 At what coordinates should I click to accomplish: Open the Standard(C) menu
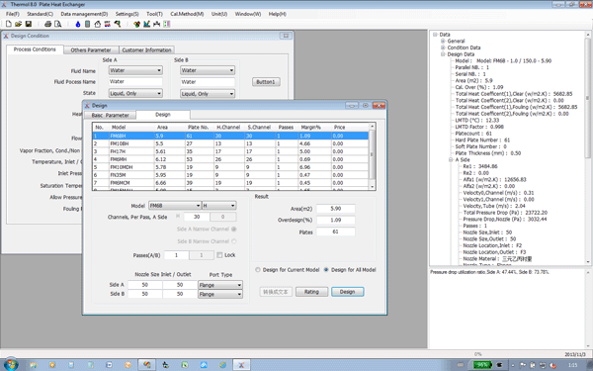40,14
